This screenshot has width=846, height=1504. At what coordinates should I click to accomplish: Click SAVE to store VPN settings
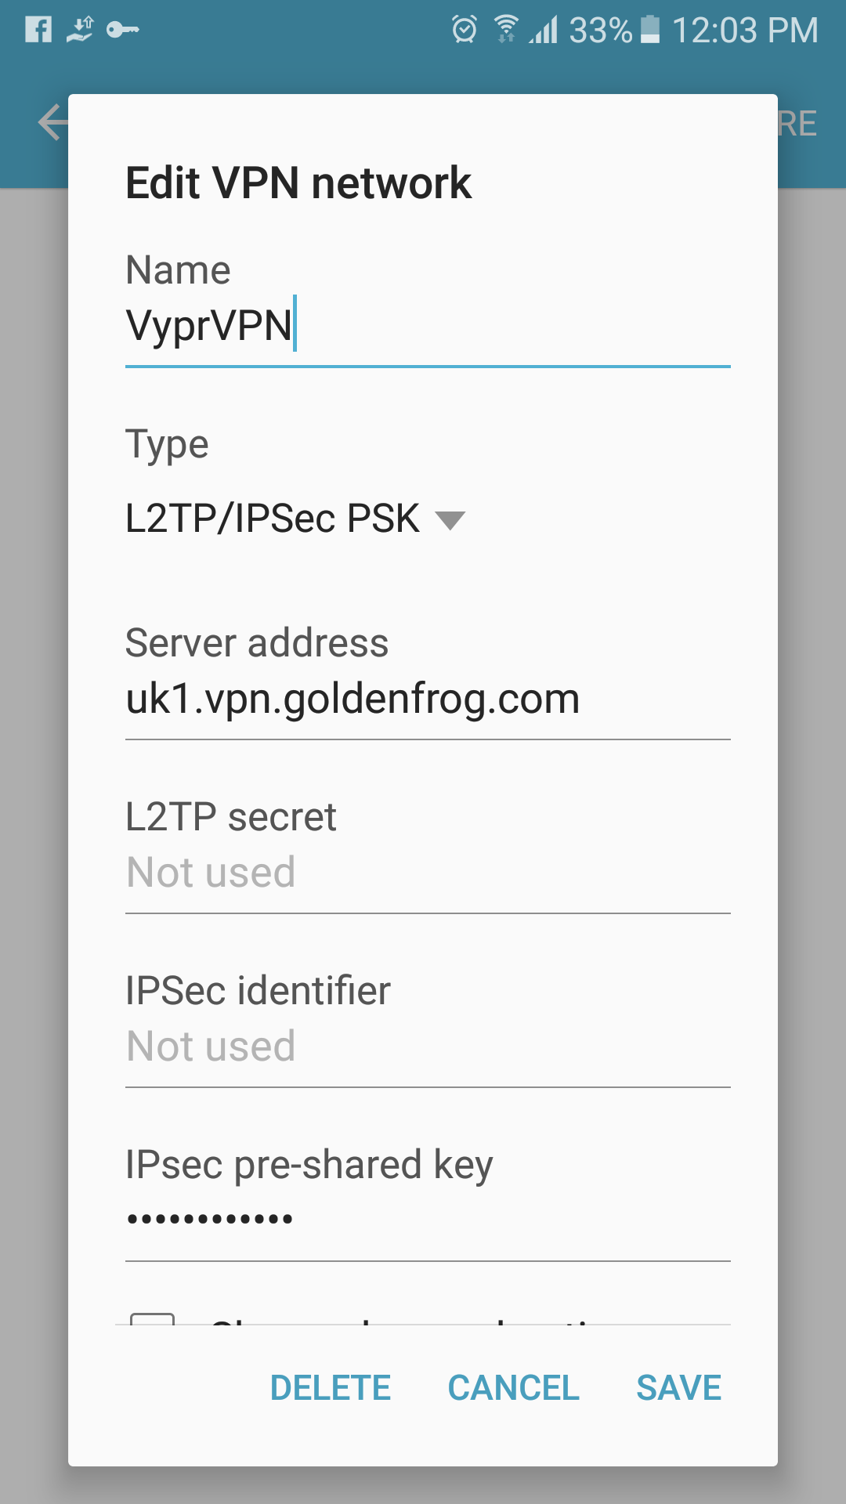coord(678,1388)
